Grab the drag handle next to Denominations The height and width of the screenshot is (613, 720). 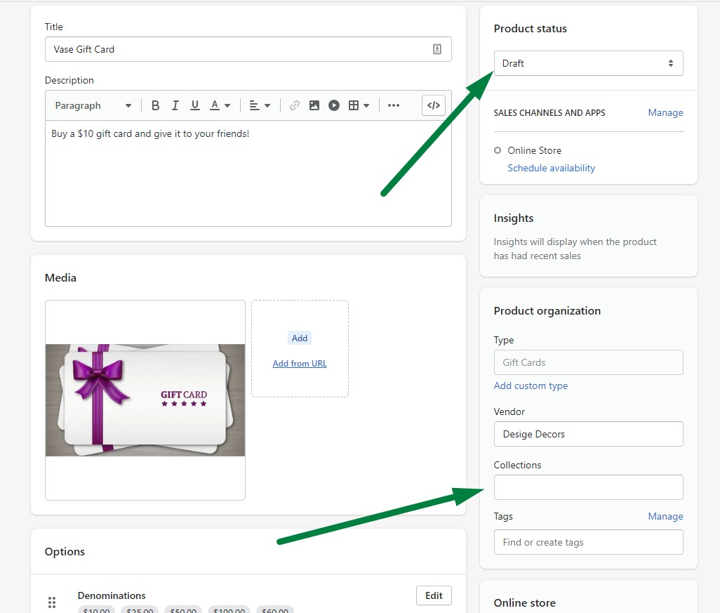tap(52, 602)
